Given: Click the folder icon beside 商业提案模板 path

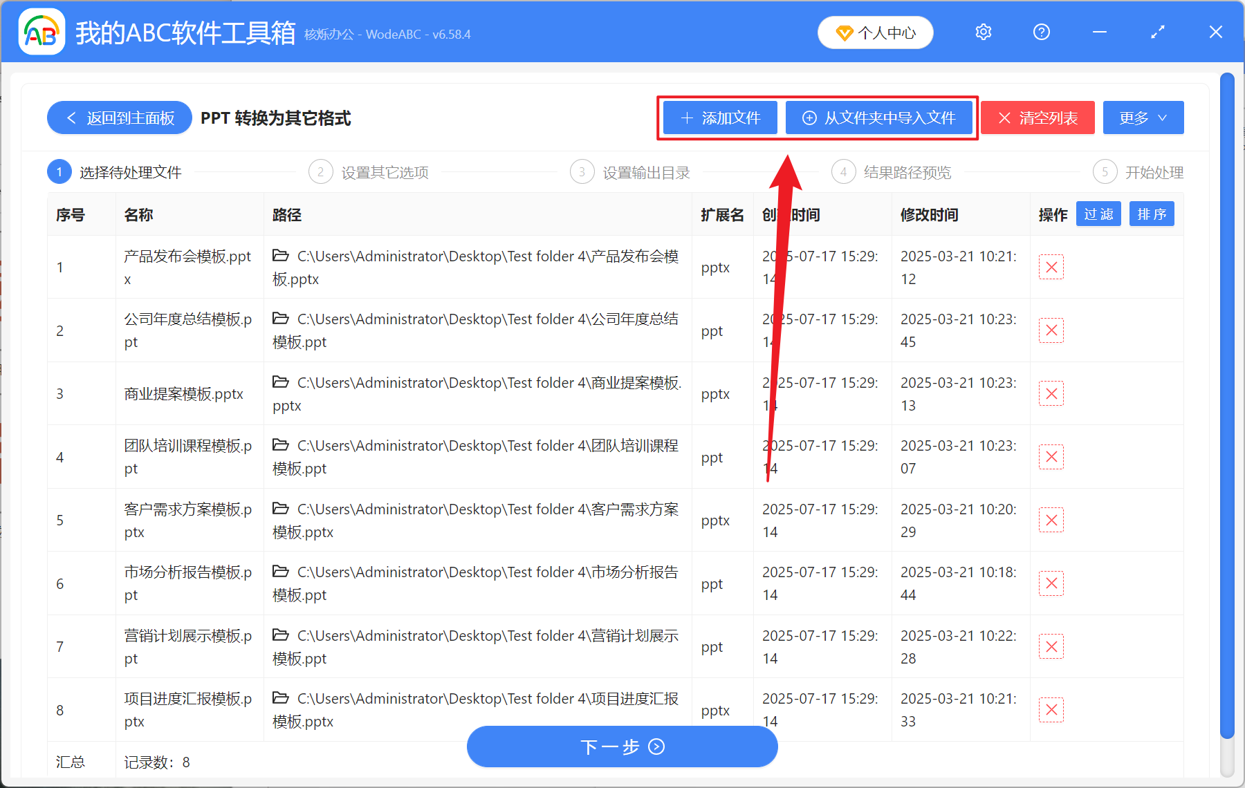Looking at the screenshot, I should tap(280, 382).
